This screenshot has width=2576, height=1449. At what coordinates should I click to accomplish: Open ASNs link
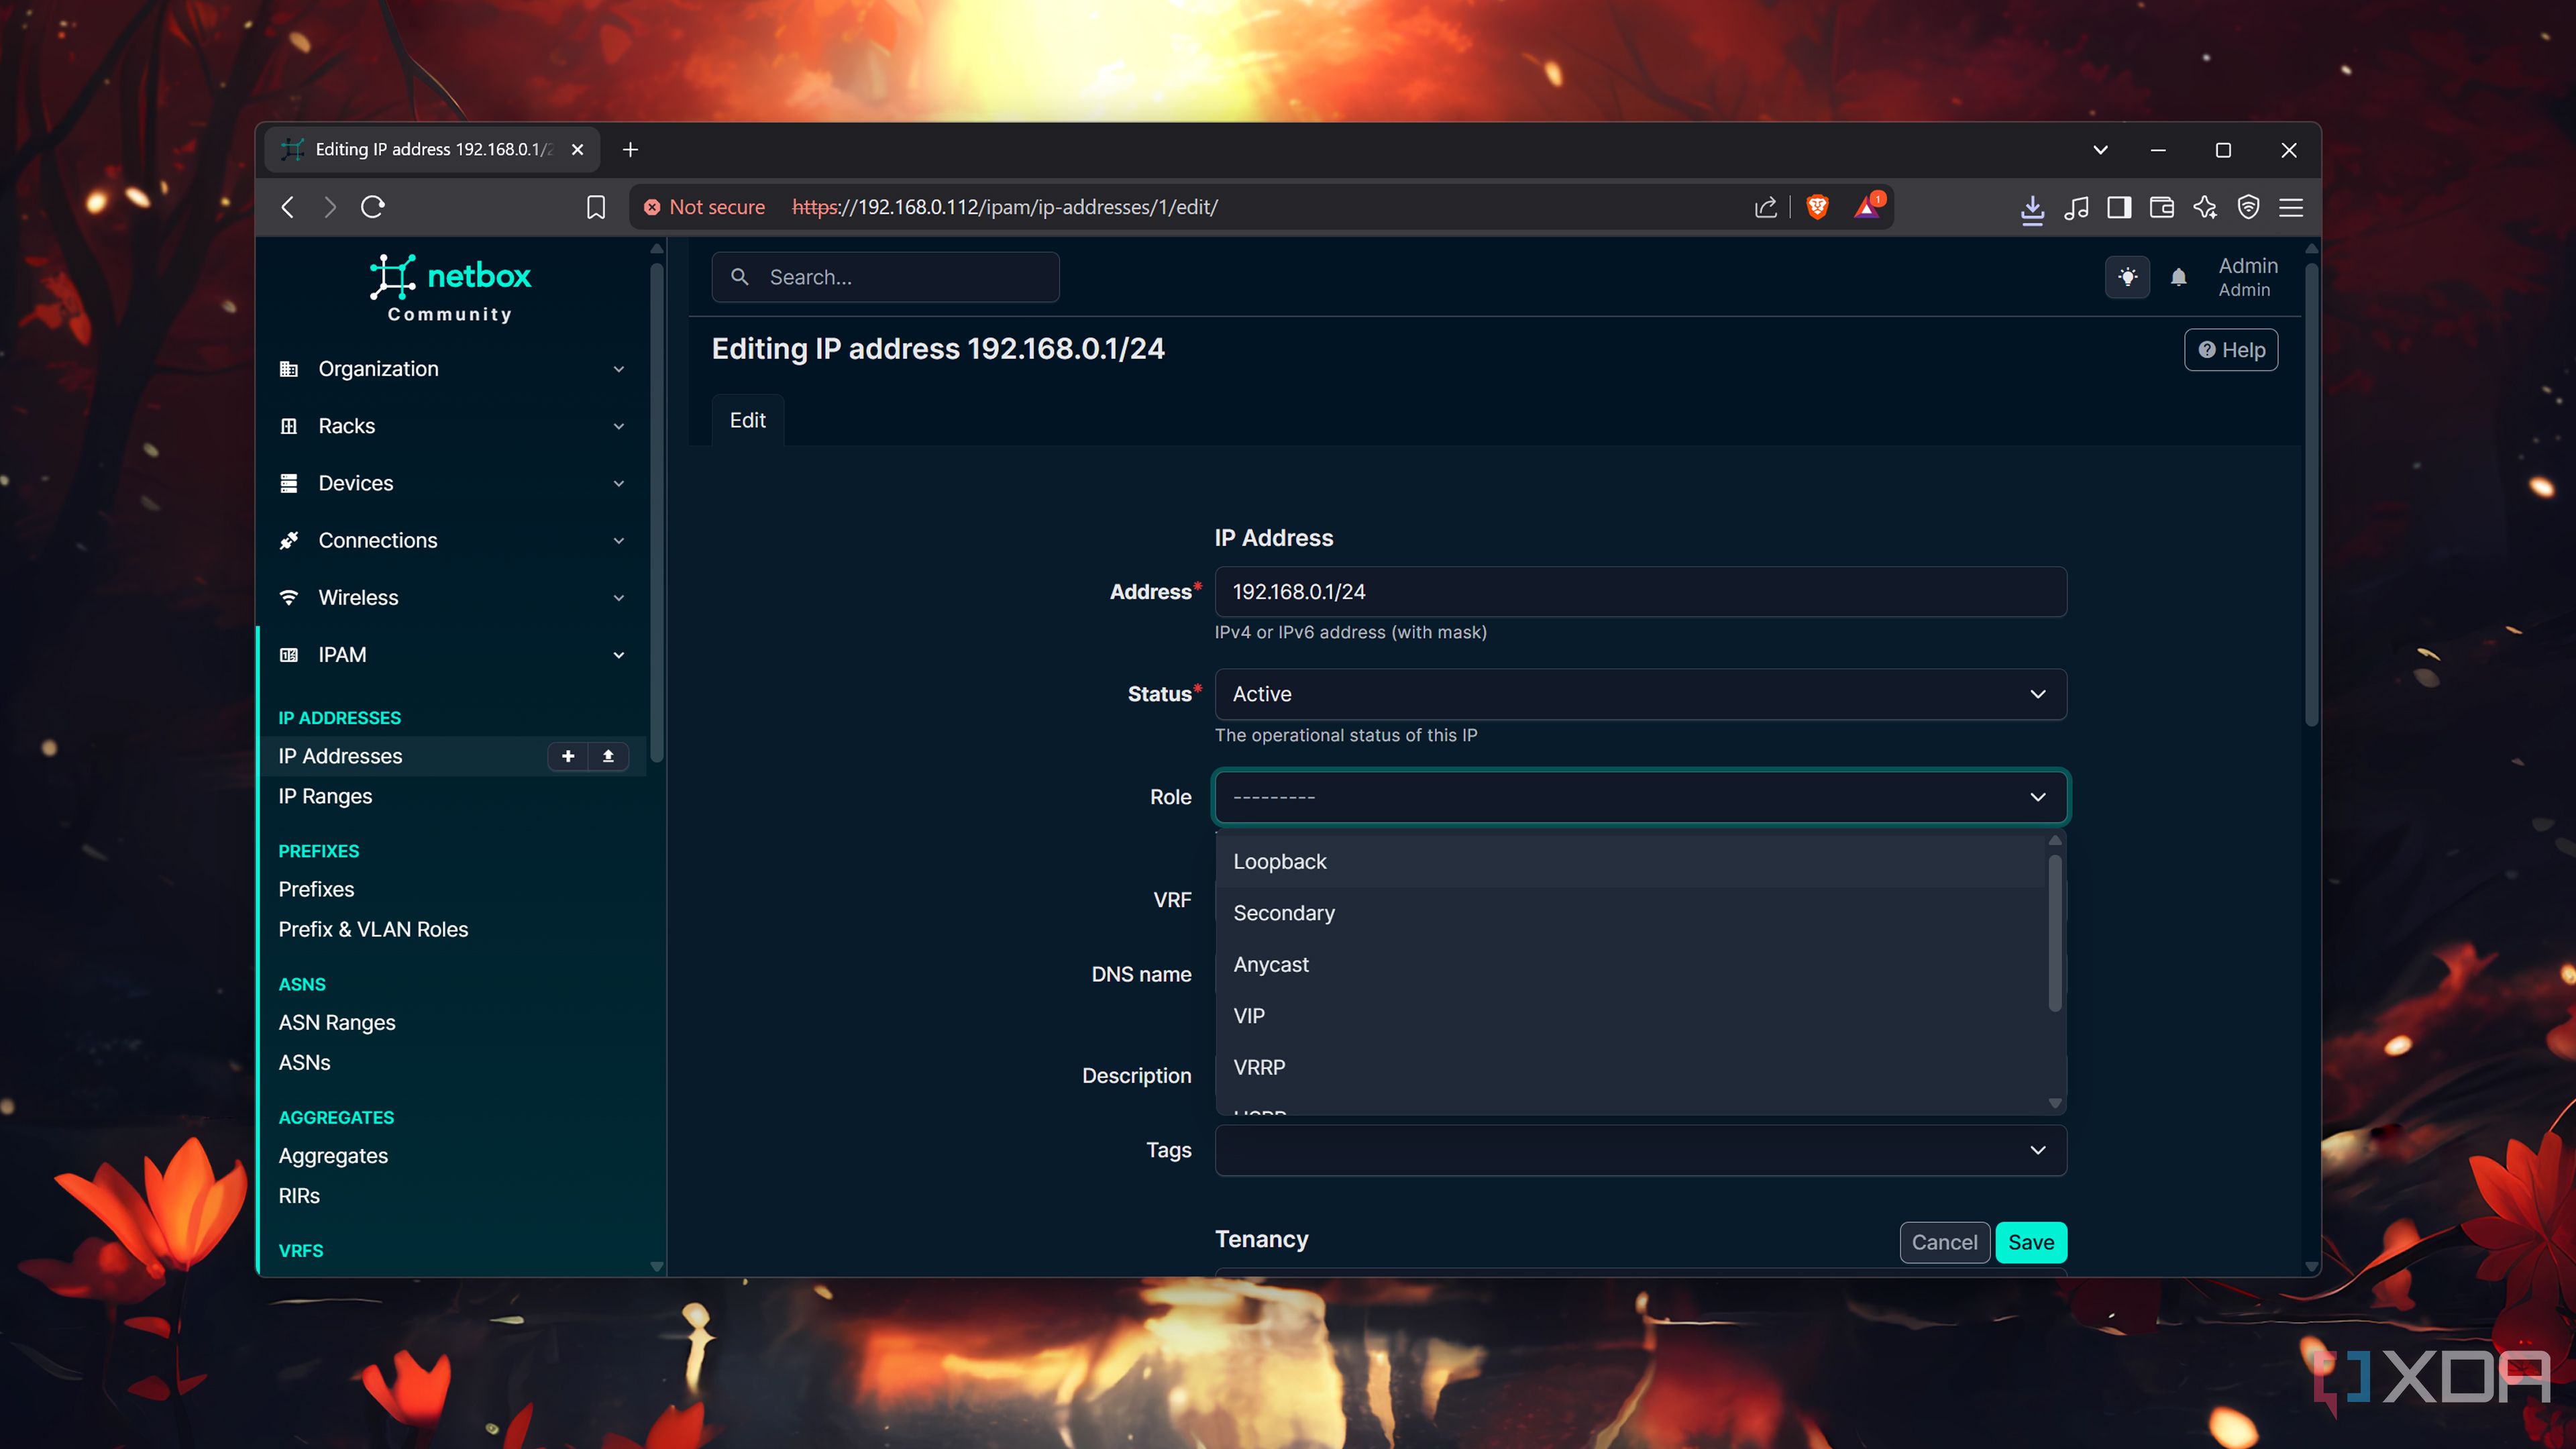(x=304, y=1062)
